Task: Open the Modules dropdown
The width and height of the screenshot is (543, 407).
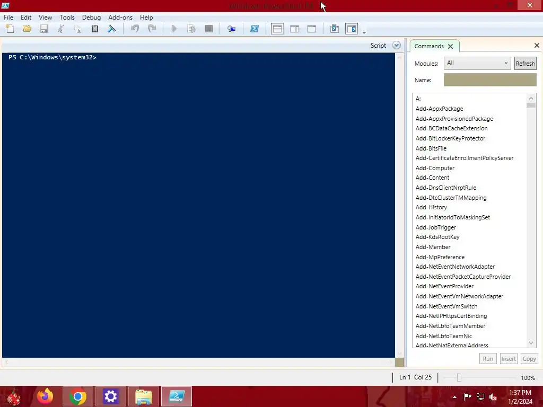Action: pos(477,63)
